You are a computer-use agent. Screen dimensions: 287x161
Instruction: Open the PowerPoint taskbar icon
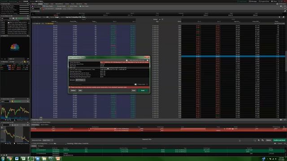pos(58,159)
